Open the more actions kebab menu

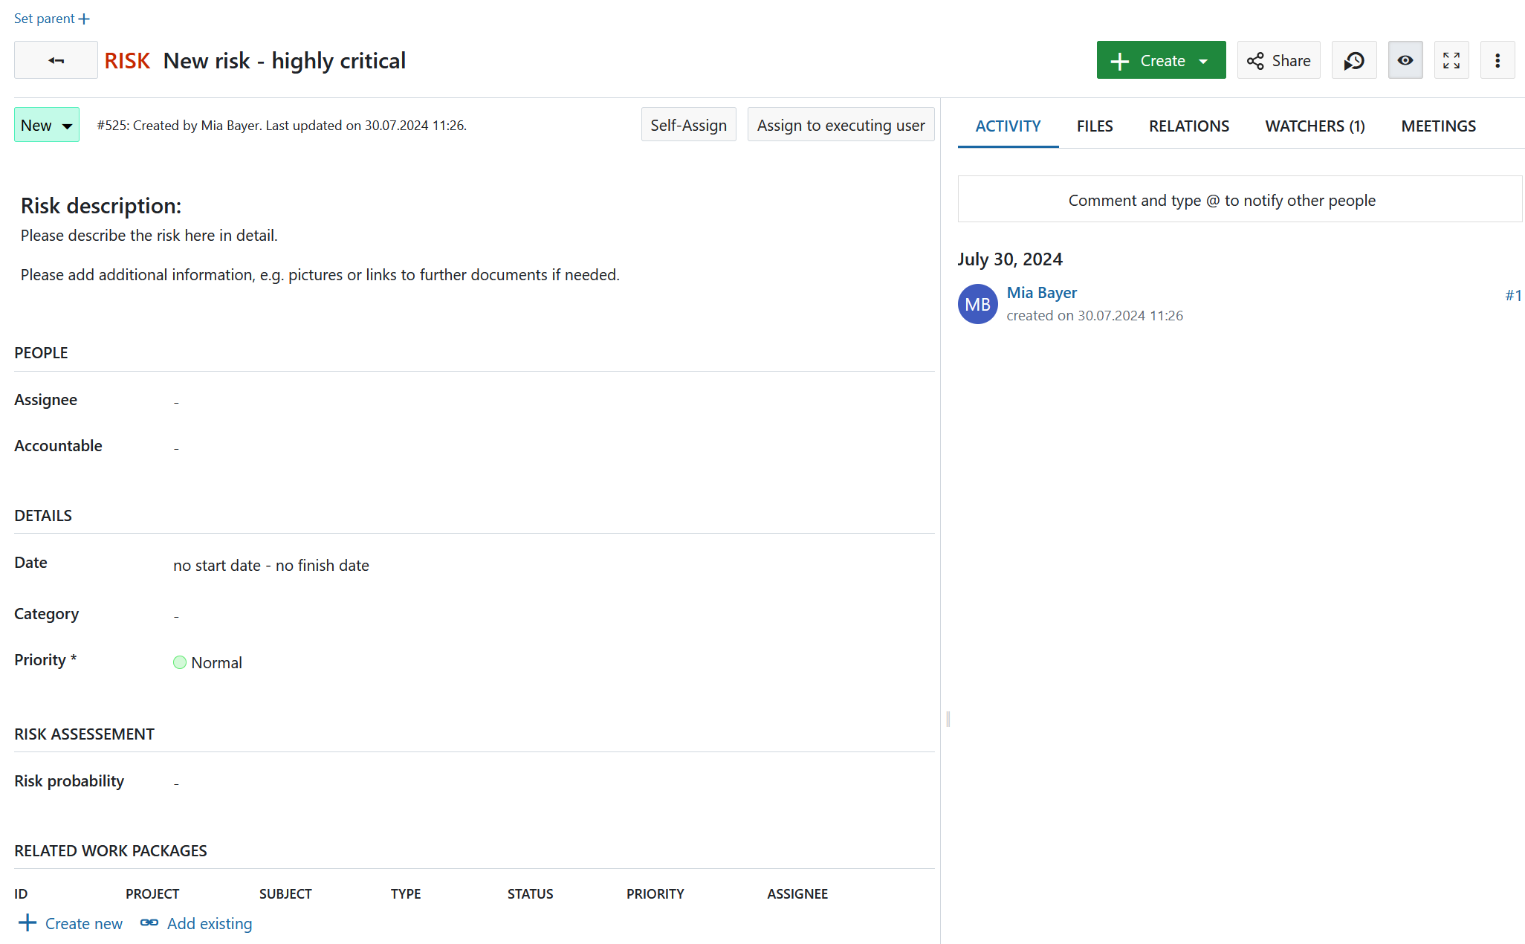1498,59
